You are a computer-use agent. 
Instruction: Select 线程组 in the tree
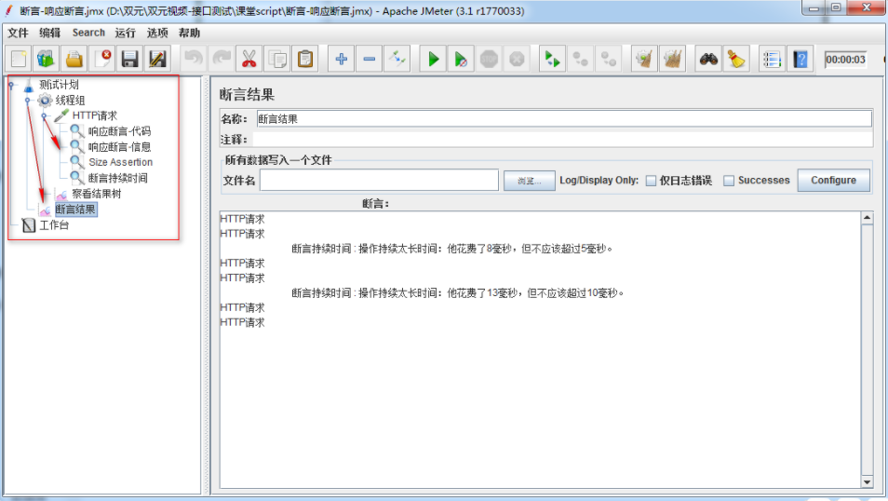click(x=70, y=101)
